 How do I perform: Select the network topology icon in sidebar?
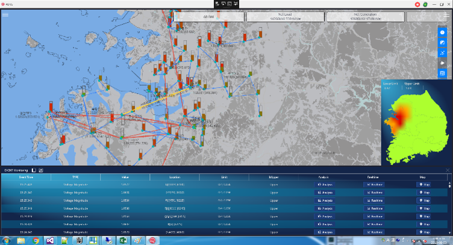pos(442,52)
